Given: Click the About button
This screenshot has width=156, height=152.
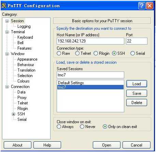Looking at the screenshot, I should 17,145.
